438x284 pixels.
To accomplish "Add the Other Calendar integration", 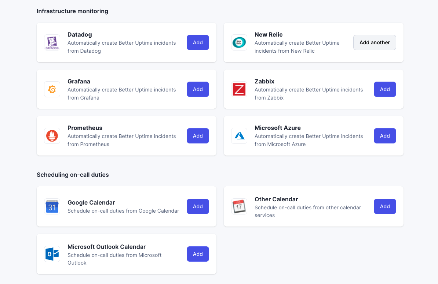I will tap(385, 206).
